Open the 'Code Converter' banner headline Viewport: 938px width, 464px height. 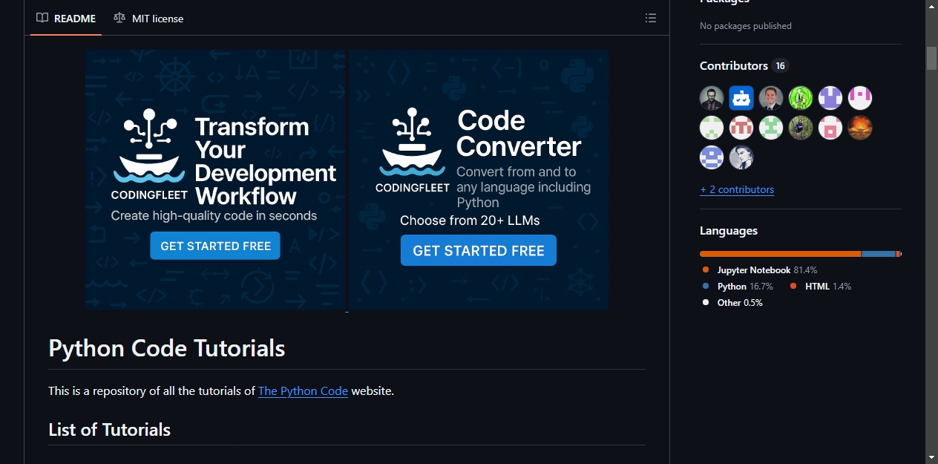[519, 133]
